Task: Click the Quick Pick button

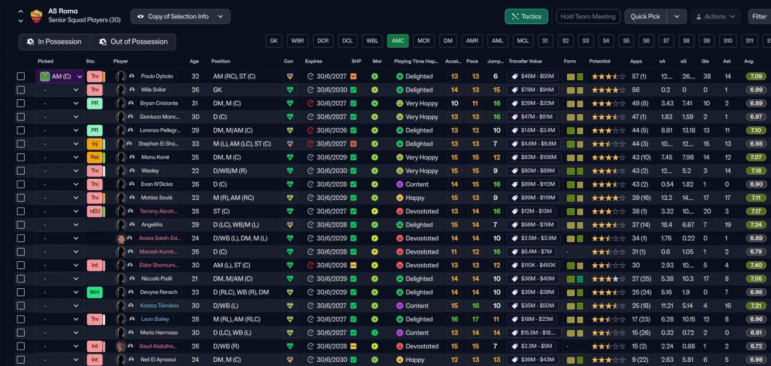Action: click(x=646, y=16)
